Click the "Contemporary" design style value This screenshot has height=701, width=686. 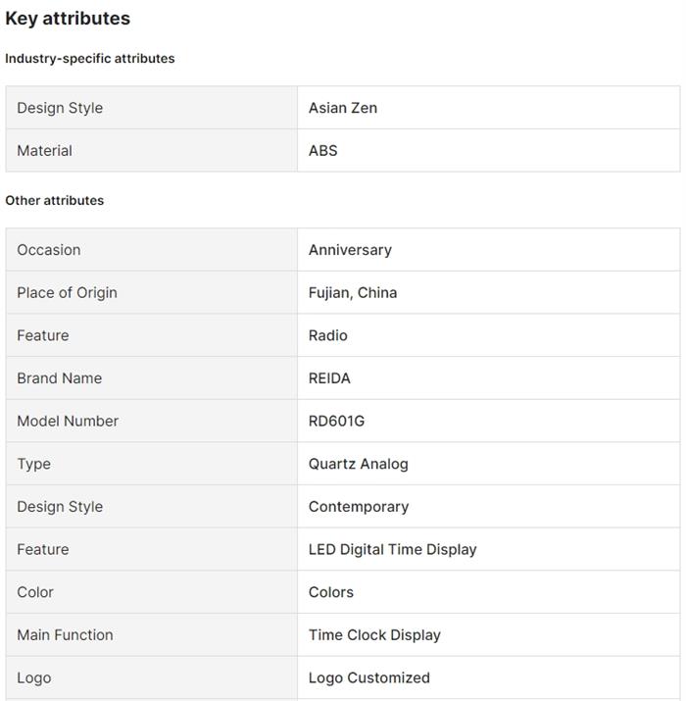tap(359, 507)
